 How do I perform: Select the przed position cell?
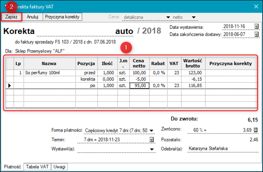(x=86, y=73)
